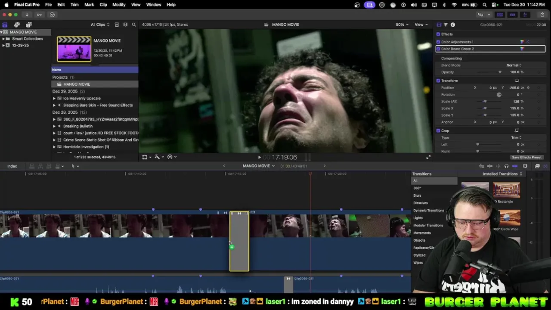Select the MANGO MOVIE project thumbnail

(74, 49)
